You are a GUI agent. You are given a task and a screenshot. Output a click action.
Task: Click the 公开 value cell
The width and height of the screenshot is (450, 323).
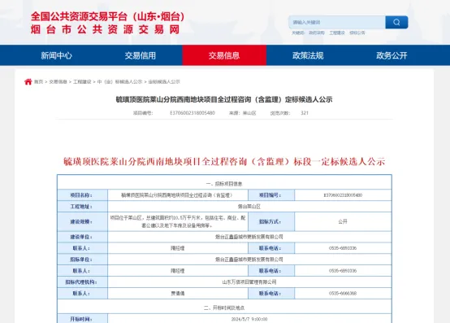tap(343, 221)
